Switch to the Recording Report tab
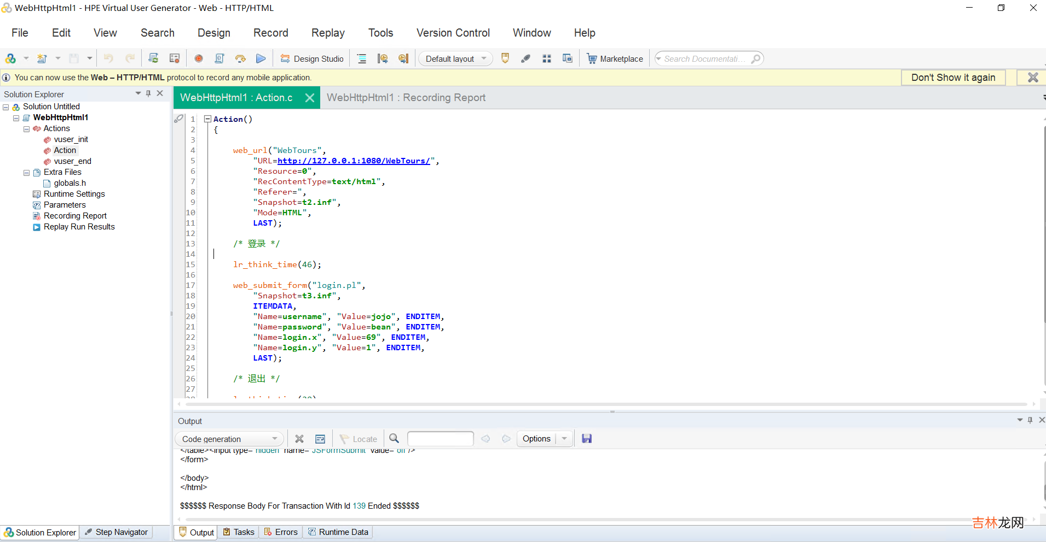This screenshot has width=1046, height=542. point(406,98)
